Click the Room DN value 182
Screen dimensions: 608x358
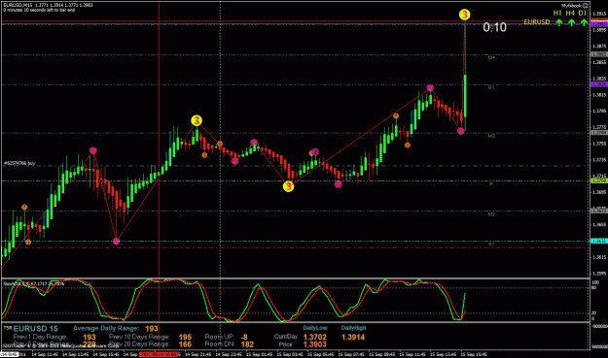(247, 344)
